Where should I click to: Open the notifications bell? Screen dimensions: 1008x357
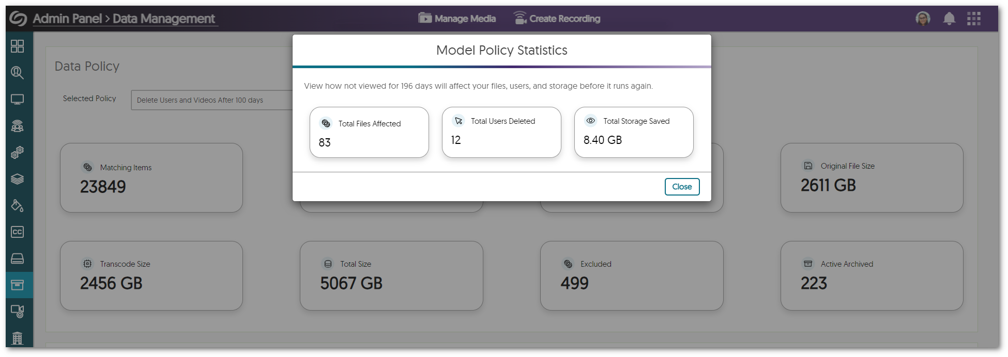tap(949, 18)
